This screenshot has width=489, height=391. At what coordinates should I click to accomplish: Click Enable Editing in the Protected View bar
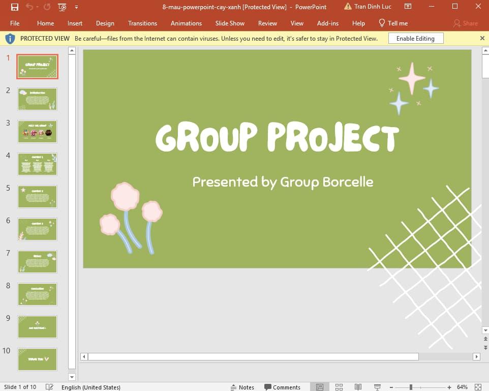(x=416, y=38)
